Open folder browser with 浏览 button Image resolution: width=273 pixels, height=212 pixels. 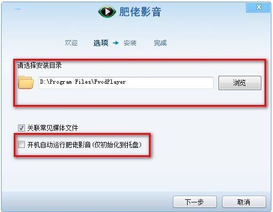(x=240, y=83)
